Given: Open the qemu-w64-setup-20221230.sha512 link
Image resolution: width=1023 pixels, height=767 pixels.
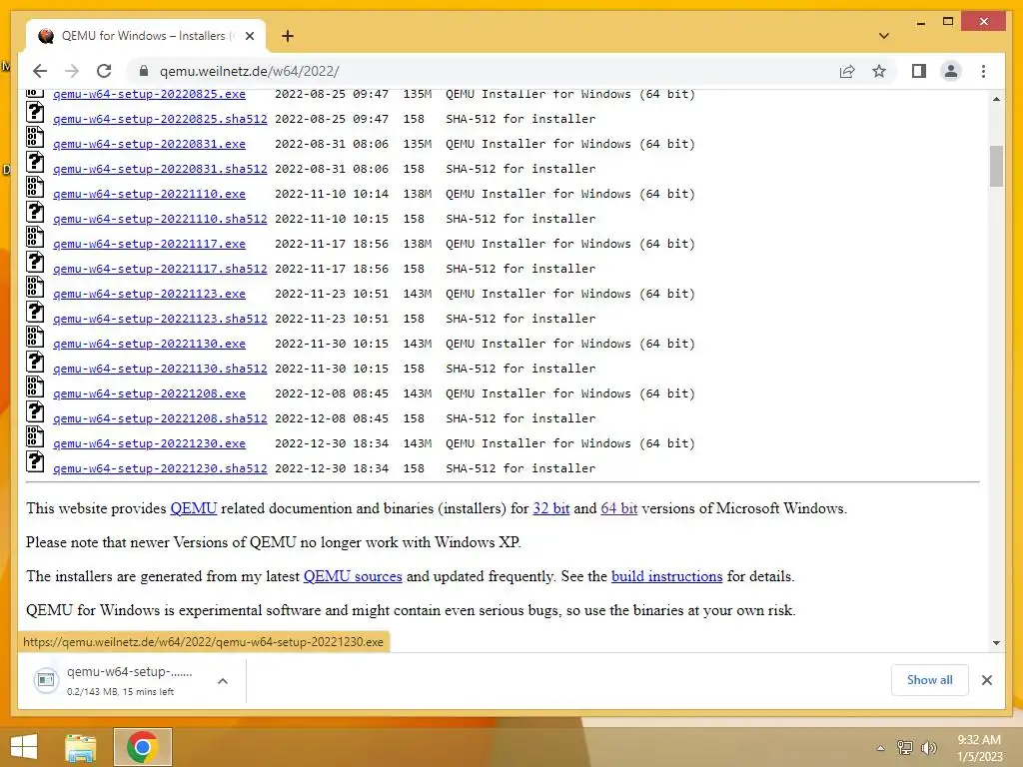Looking at the screenshot, I should (x=160, y=468).
